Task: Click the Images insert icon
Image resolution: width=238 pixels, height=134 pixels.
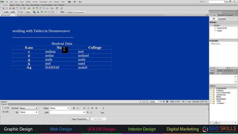Action: pos(25,8)
